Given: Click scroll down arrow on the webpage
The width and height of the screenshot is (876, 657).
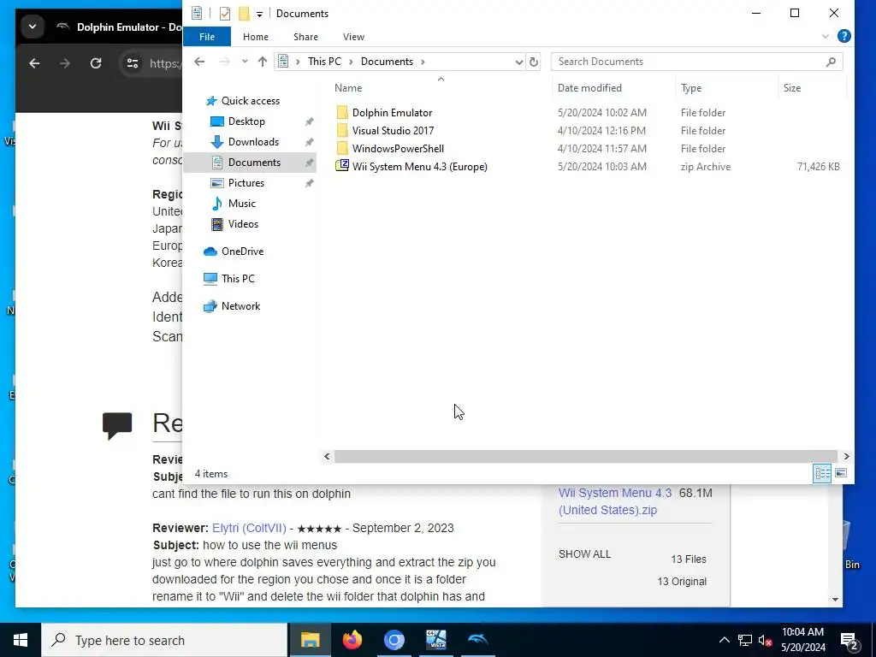Looking at the screenshot, I should (835, 600).
